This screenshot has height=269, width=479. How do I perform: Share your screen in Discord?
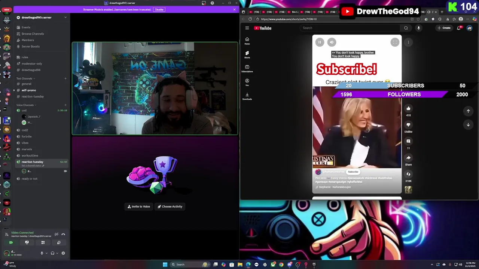(x=27, y=242)
